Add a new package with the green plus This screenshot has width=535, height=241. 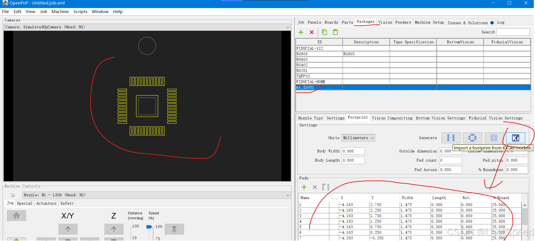[301, 32]
